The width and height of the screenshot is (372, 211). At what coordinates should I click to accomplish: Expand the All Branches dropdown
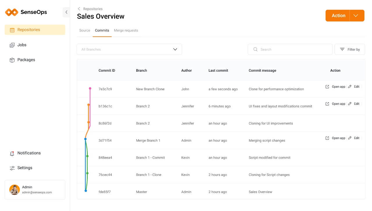click(x=175, y=49)
